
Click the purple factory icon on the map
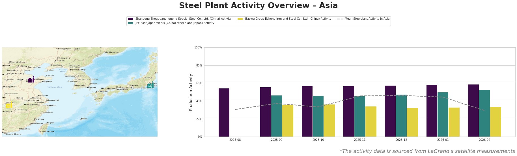pos(31,79)
